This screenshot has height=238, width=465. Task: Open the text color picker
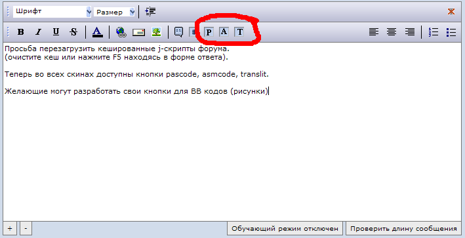pyautogui.click(x=97, y=31)
